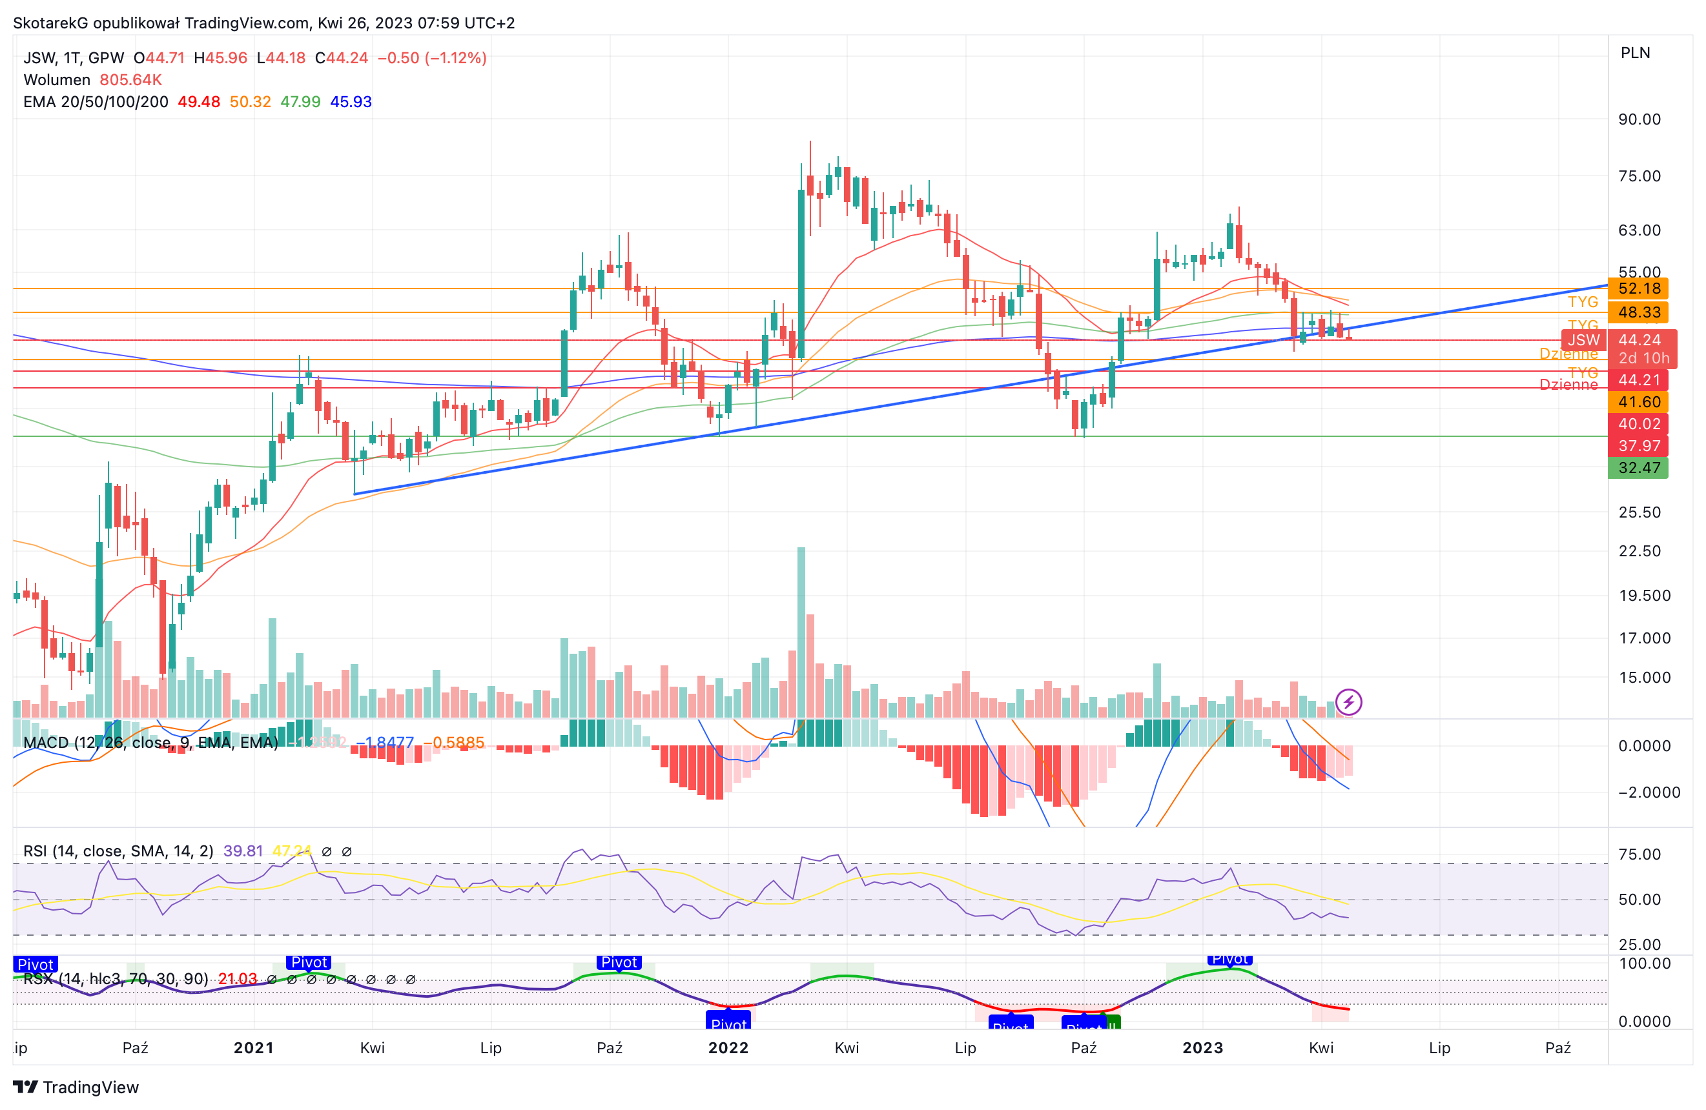Click the green EMA value 47.99
The height and width of the screenshot is (1110, 1706).
(300, 102)
